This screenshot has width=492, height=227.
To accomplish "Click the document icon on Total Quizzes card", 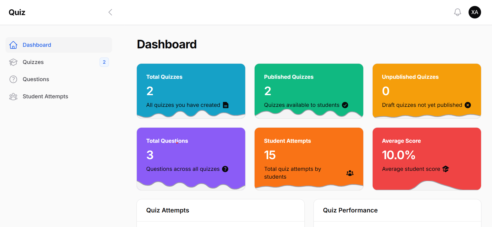I will coord(226,105).
